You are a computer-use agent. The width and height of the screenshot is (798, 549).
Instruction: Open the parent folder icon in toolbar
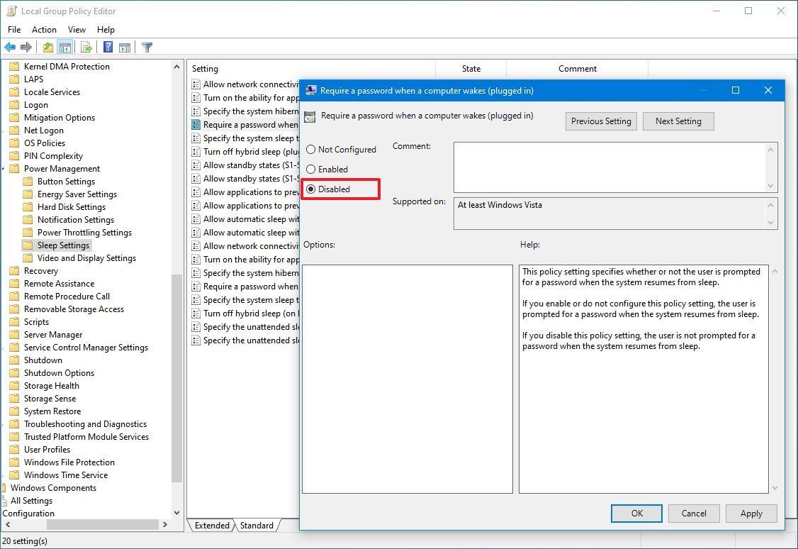[x=47, y=47]
